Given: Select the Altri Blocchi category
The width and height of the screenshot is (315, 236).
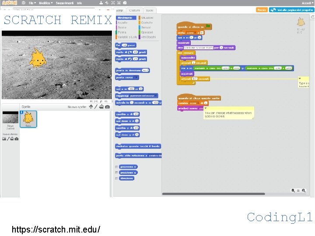Looking at the screenshot, I should [148, 37].
